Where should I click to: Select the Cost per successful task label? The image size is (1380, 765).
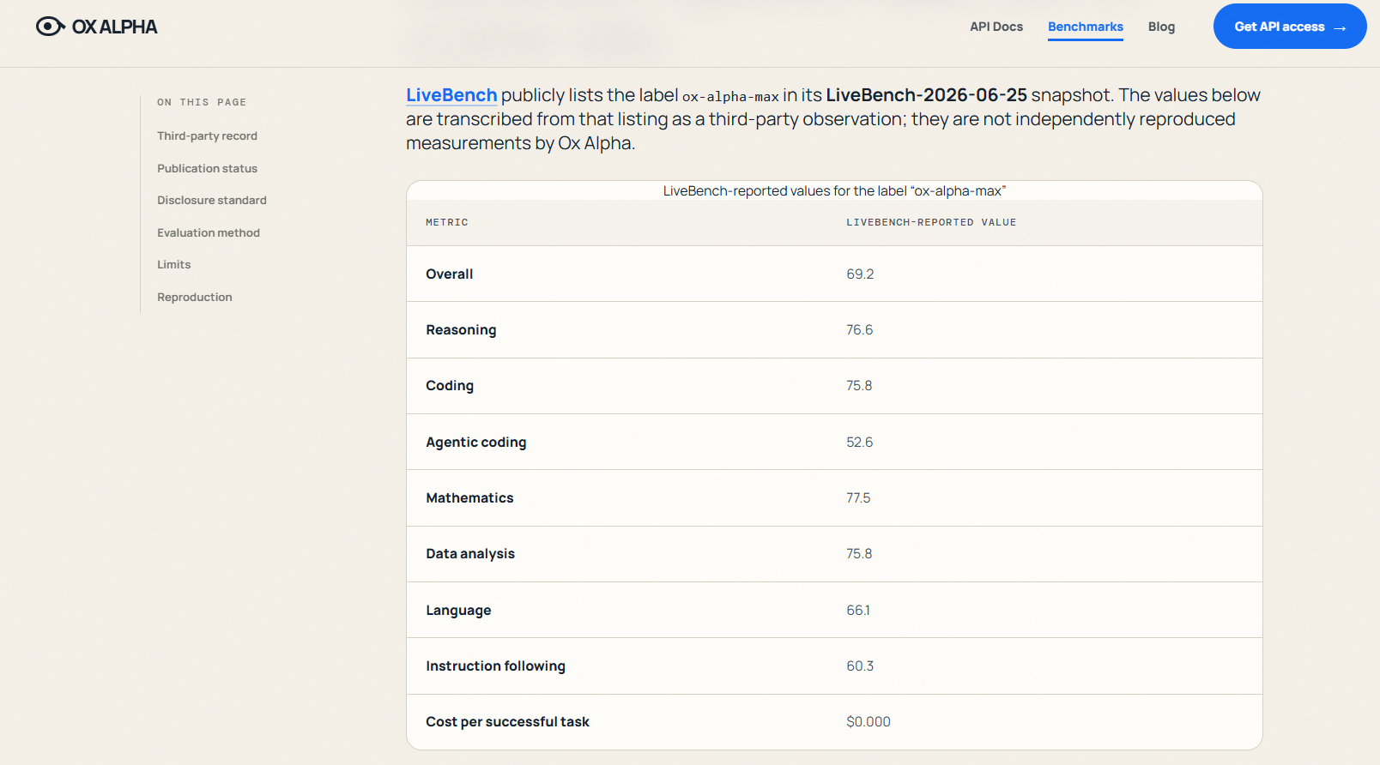(x=507, y=722)
